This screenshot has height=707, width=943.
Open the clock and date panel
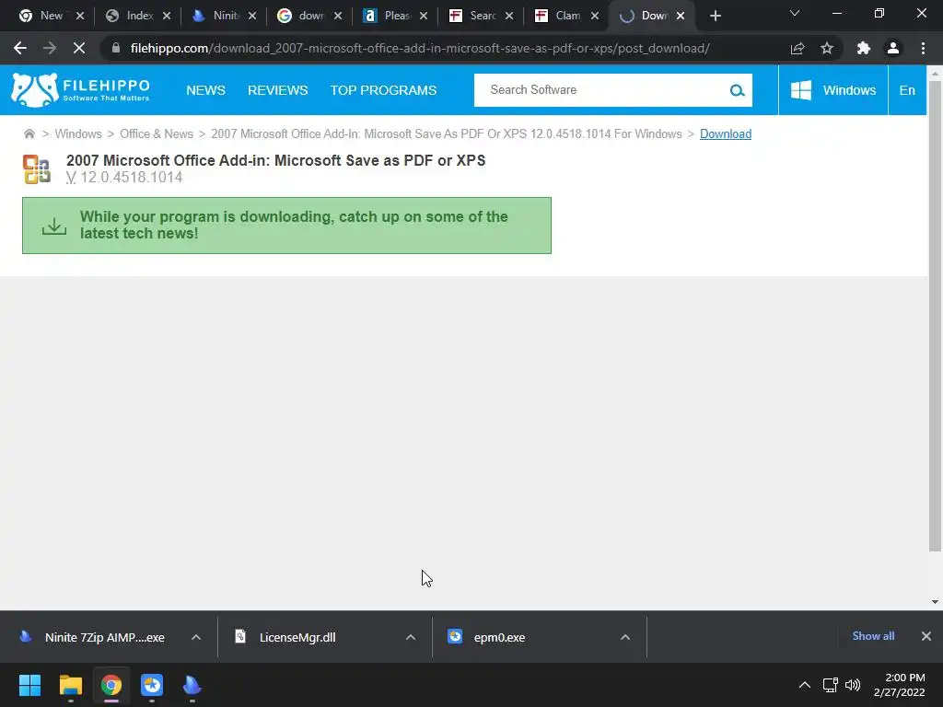pyautogui.click(x=899, y=685)
